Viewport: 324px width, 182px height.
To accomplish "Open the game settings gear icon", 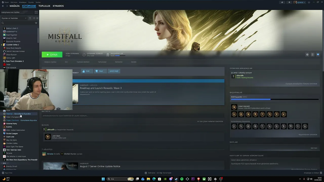I will point(307,55).
